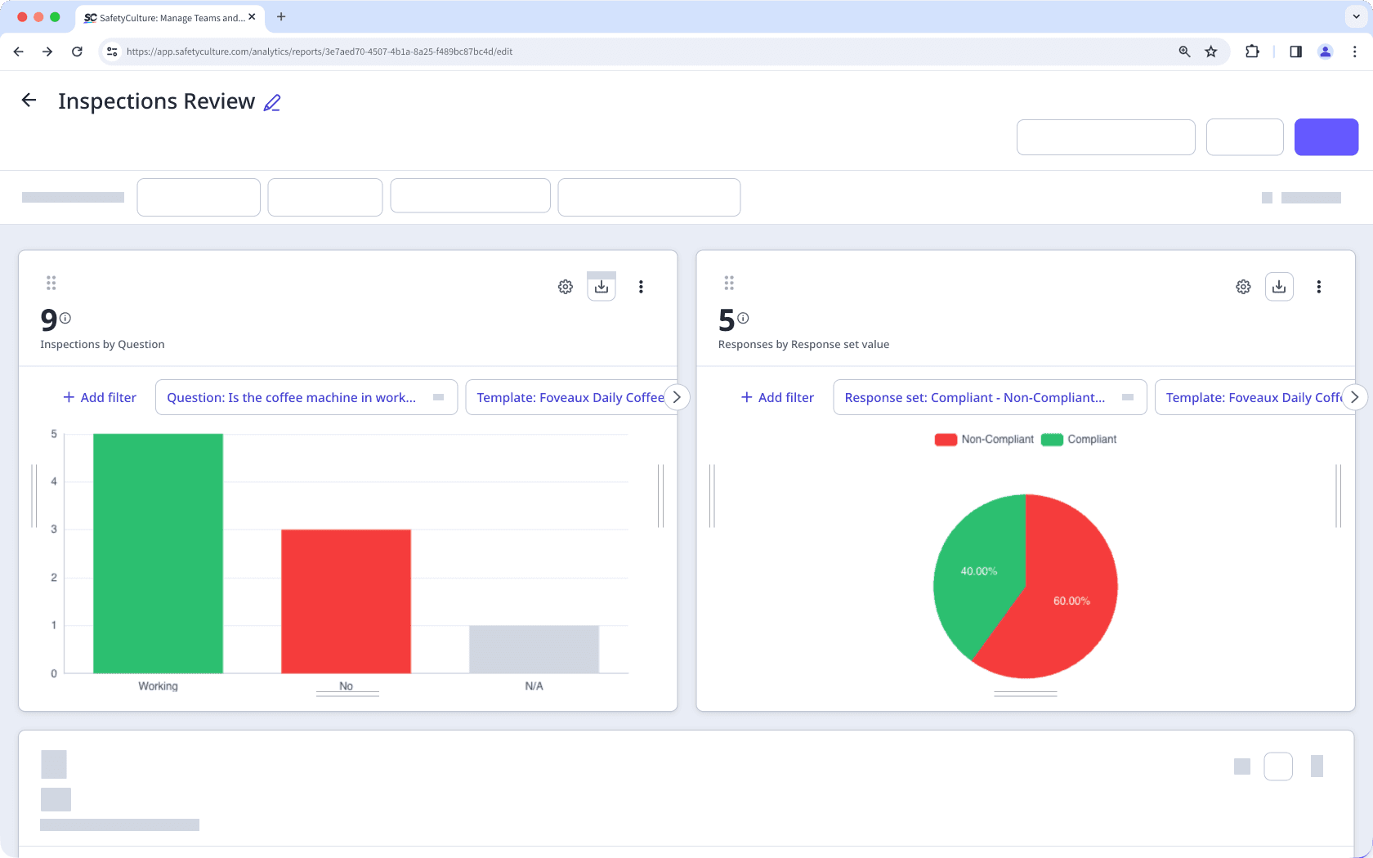Toggle Non-Compliant in the pie chart legend

pos(984,439)
